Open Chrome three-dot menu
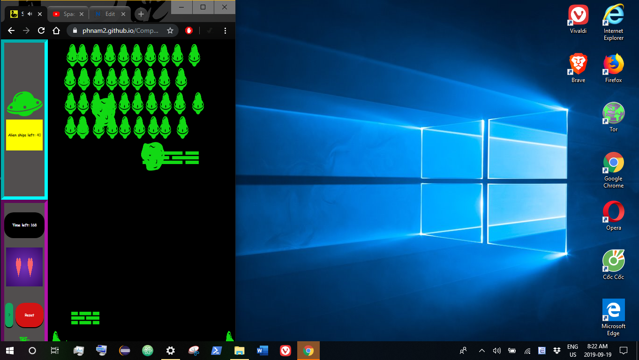This screenshot has width=639, height=360. 225,30
